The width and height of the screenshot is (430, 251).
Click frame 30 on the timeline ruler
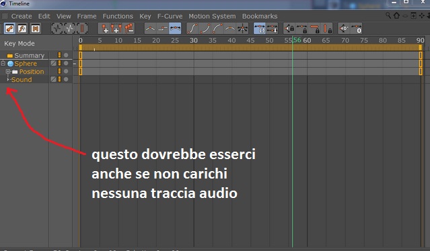(194, 40)
